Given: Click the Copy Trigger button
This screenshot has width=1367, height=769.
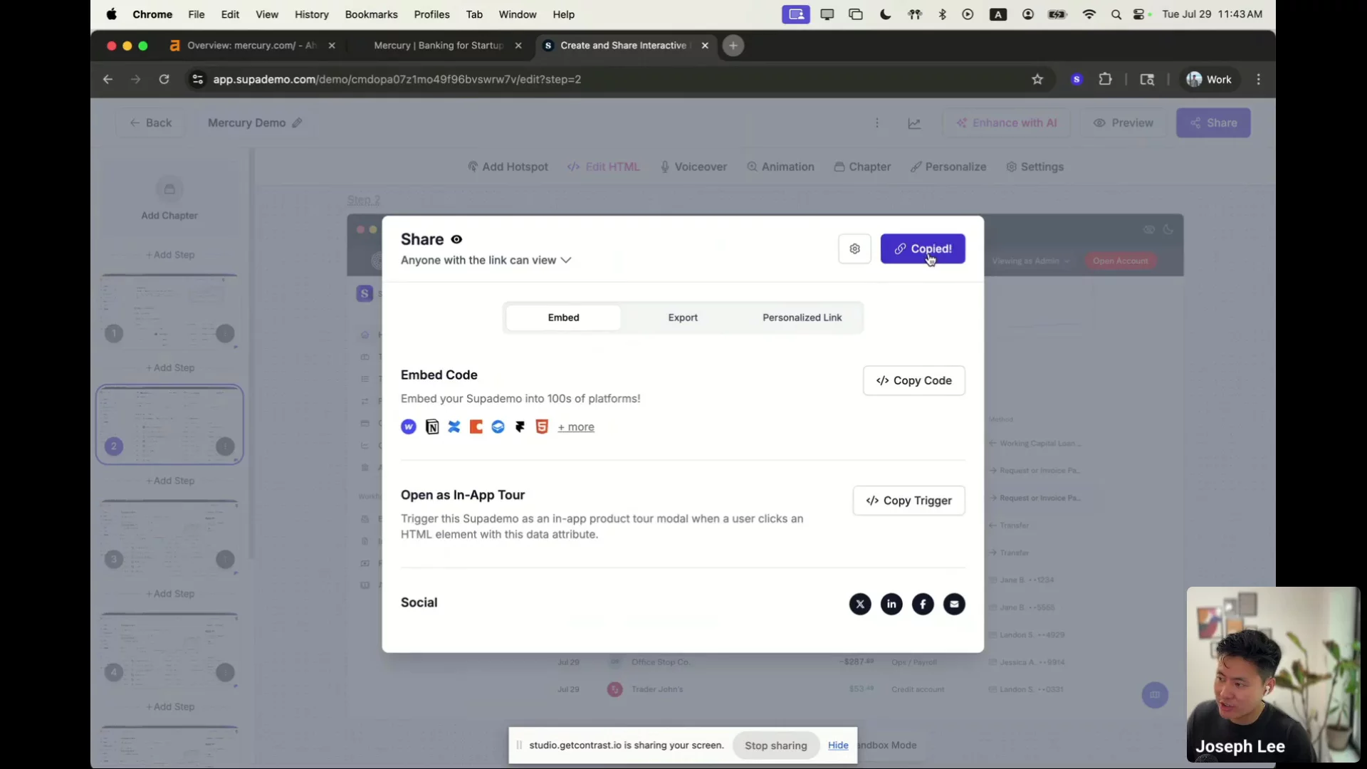Looking at the screenshot, I should click(908, 501).
